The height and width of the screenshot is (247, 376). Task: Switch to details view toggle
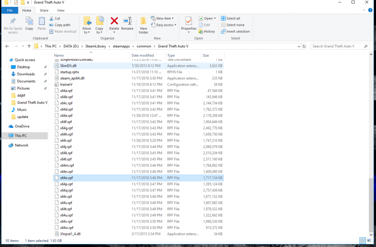click(x=363, y=241)
